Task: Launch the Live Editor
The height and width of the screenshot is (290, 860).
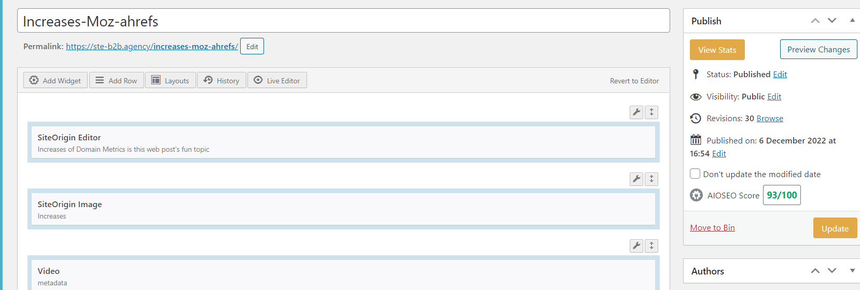Action: [x=277, y=80]
